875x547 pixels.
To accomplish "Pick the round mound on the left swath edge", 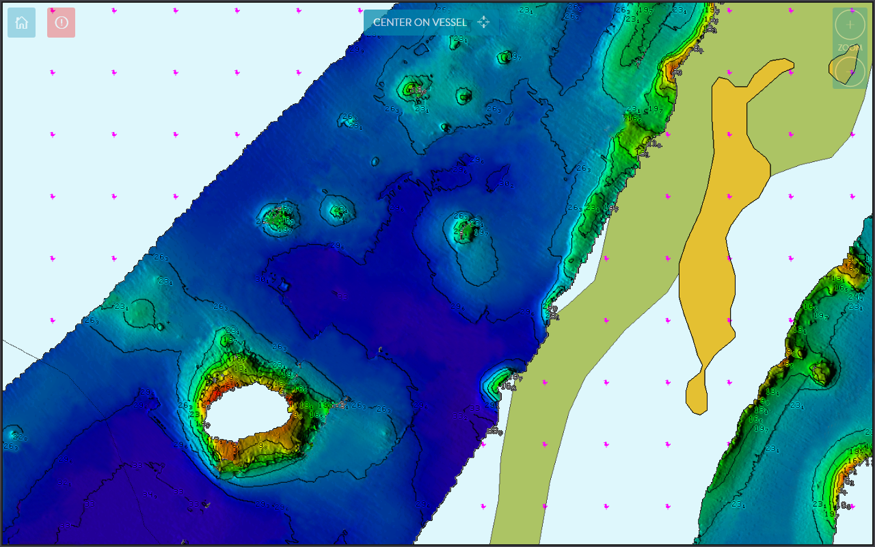I will pos(142,312).
